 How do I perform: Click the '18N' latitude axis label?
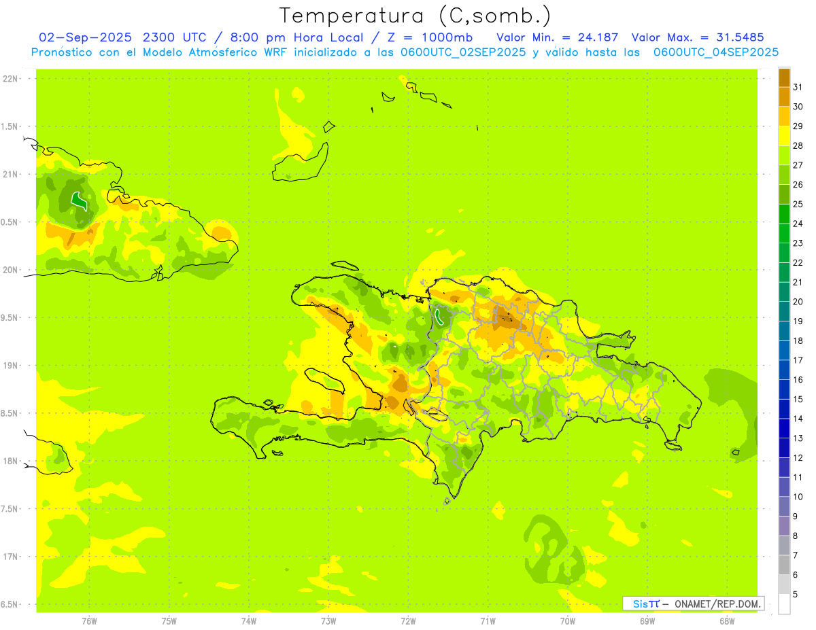pyautogui.click(x=10, y=461)
